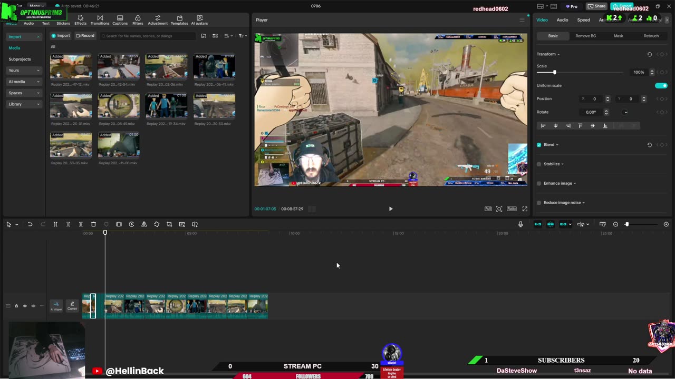Image resolution: width=675 pixels, height=379 pixels.
Task: Expand the Library dropdown
Action: pyautogui.click(x=38, y=104)
